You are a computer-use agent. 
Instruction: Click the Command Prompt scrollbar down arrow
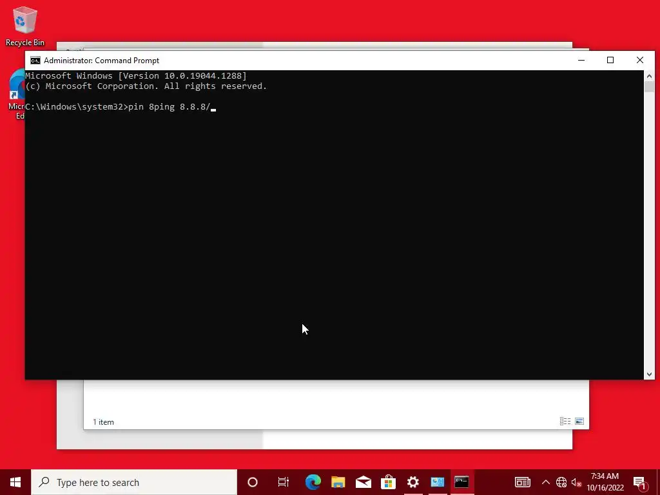click(649, 374)
